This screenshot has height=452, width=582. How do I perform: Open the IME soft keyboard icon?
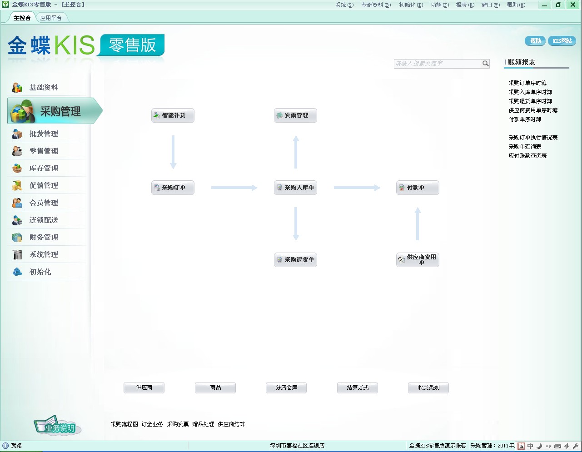coord(557,446)
